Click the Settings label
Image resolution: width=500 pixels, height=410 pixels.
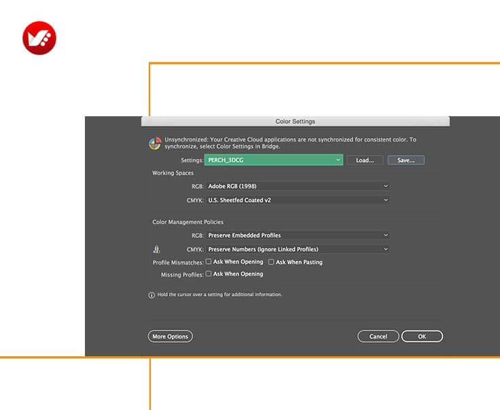tap(192, 160)
